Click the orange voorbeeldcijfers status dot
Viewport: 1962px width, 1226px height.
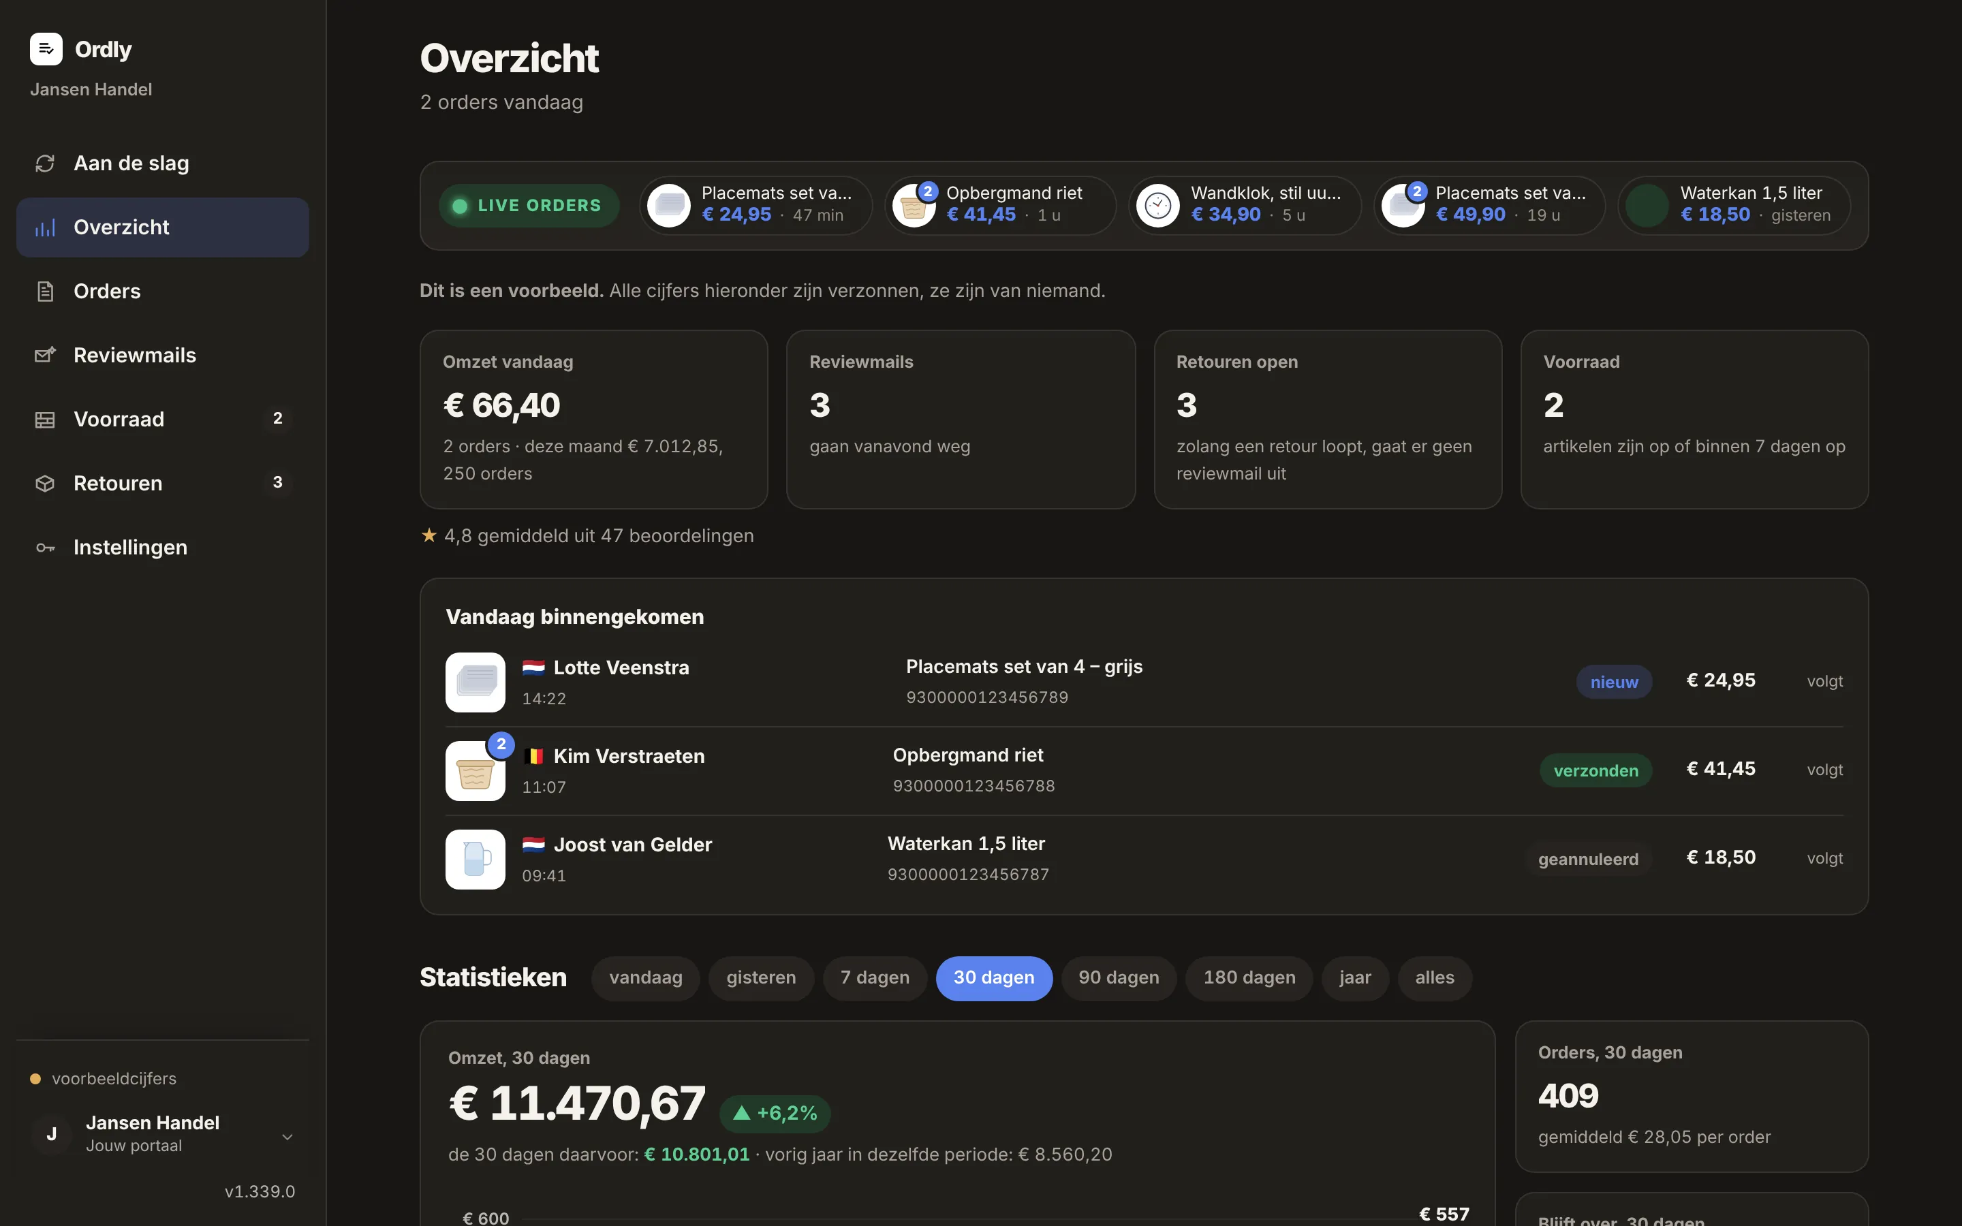(x=35, y=1078)
